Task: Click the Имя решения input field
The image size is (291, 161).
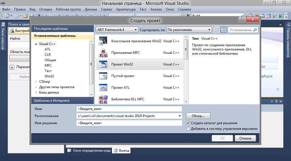Action: click(x=129, y=123)
